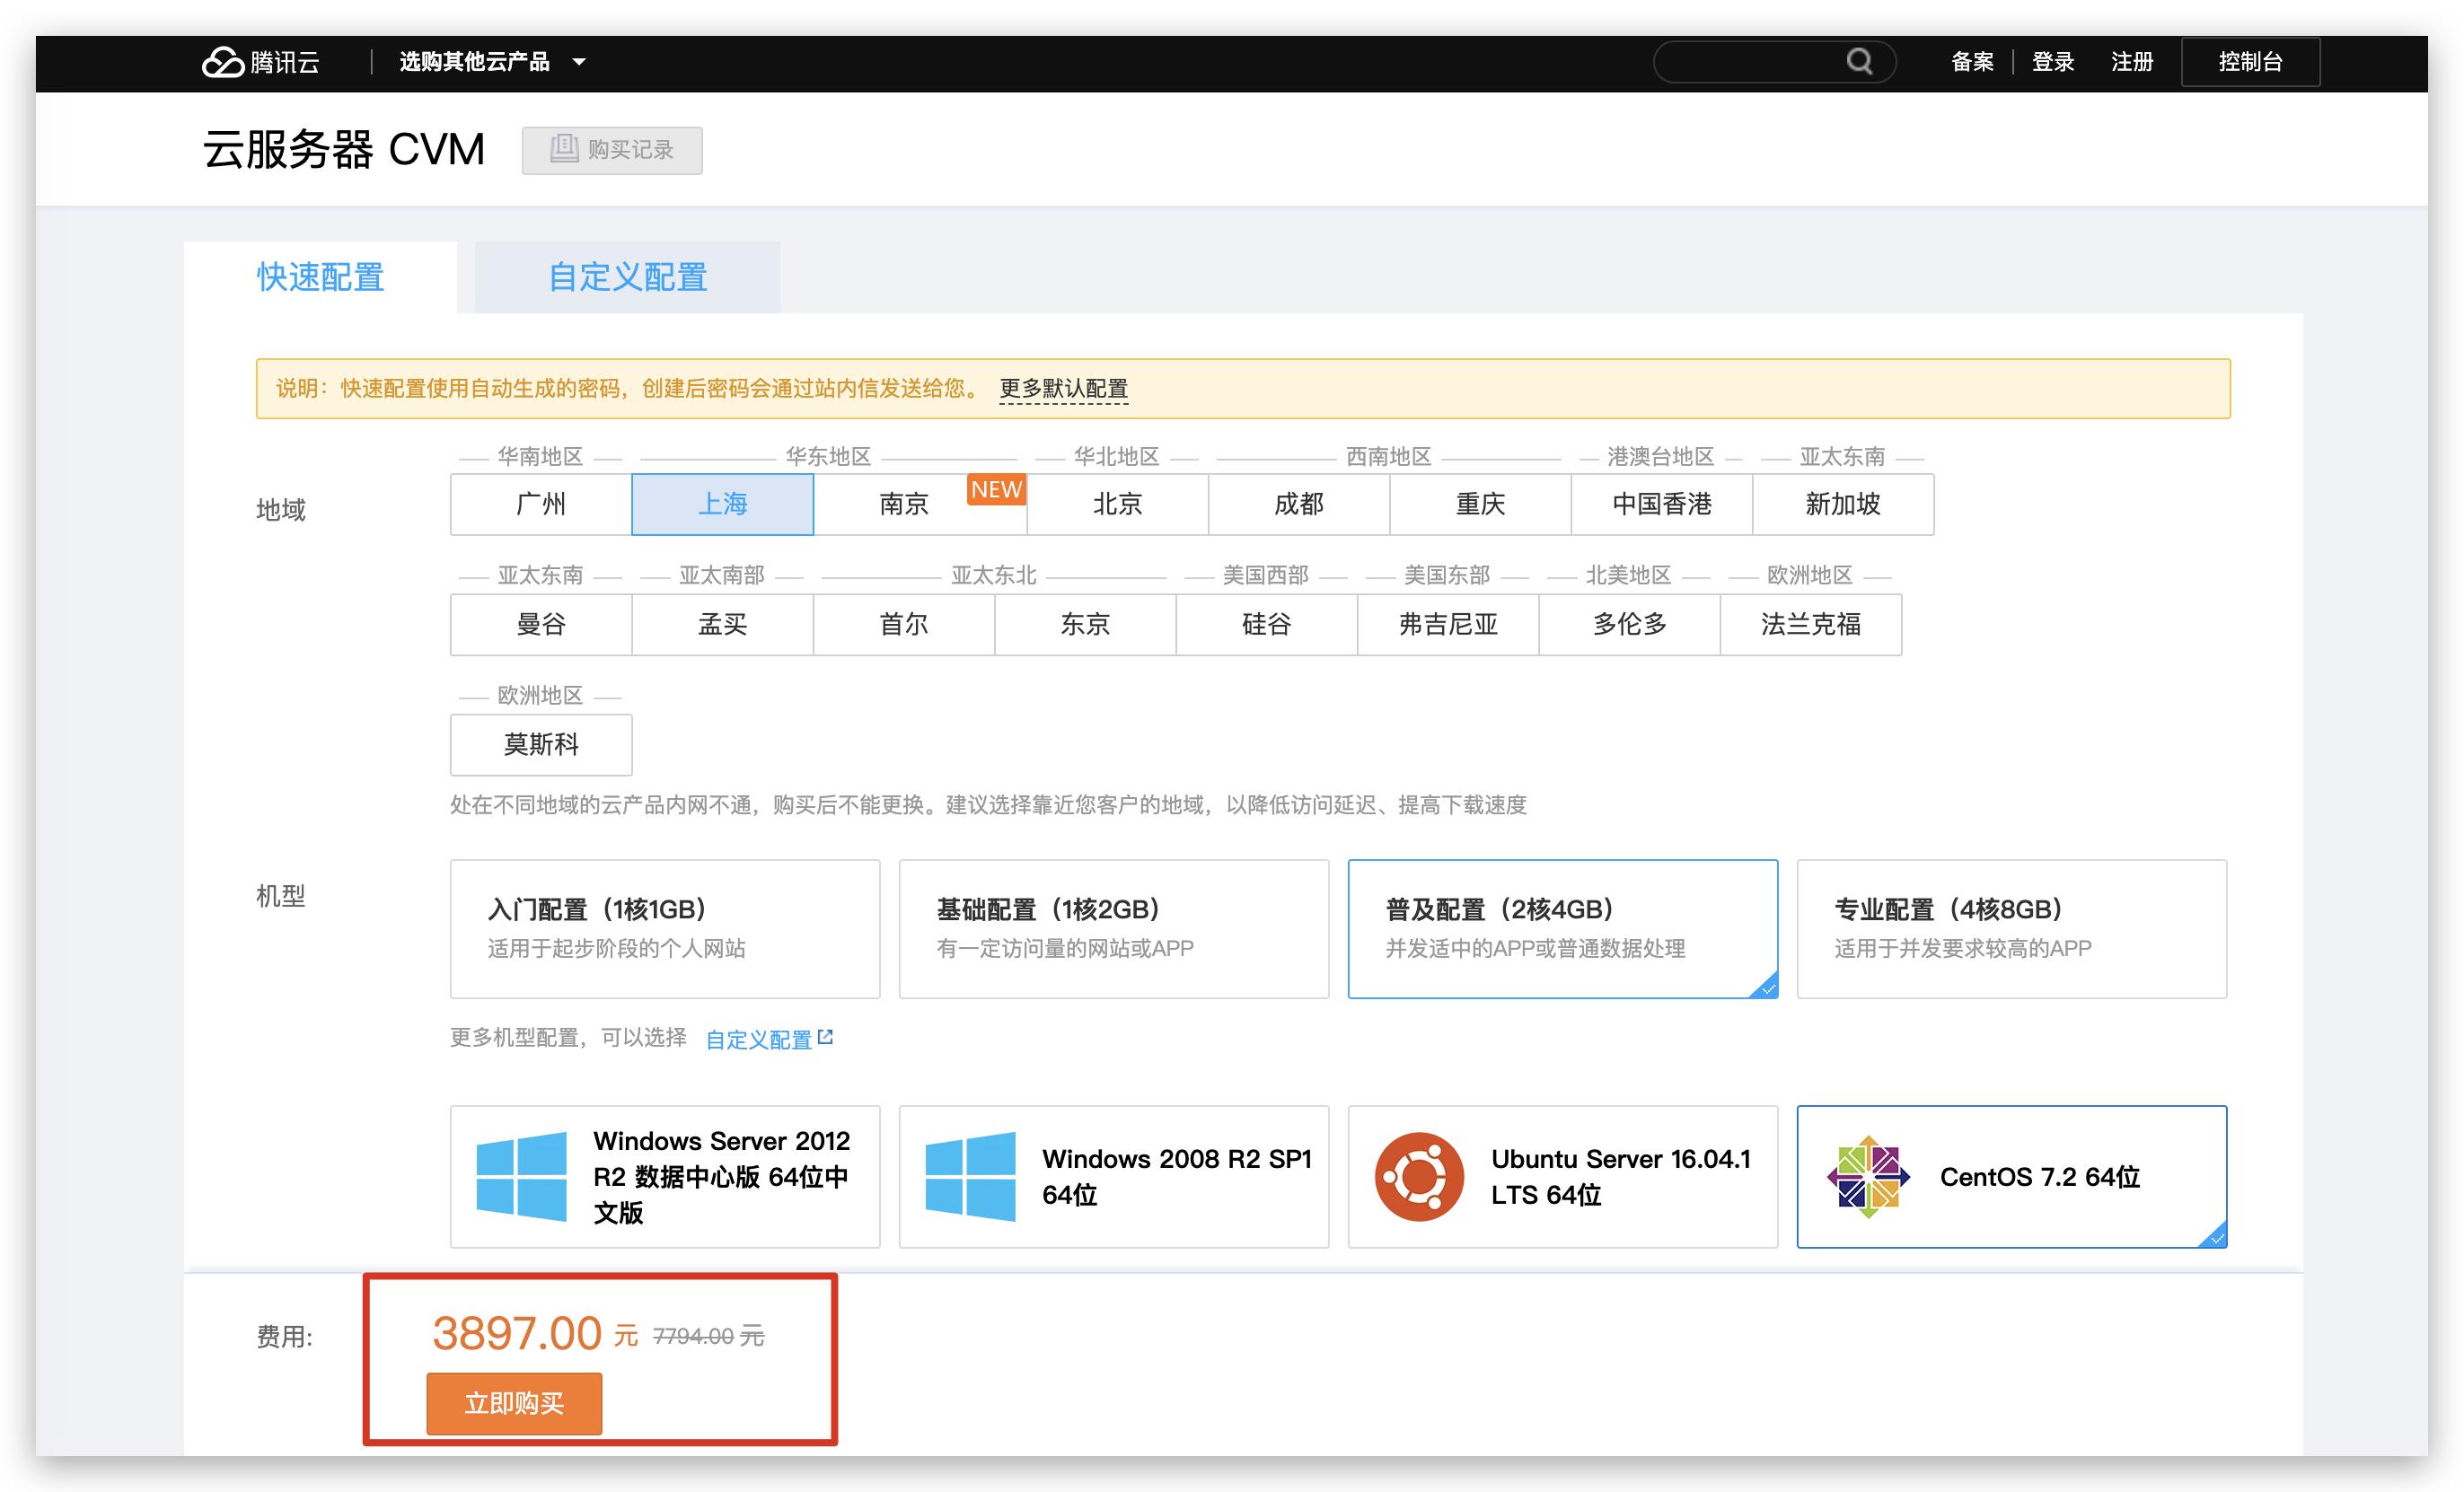Expand 选购其他云产品 dropdown arrow
The image size is (2464, 1492).
[579, 62]
